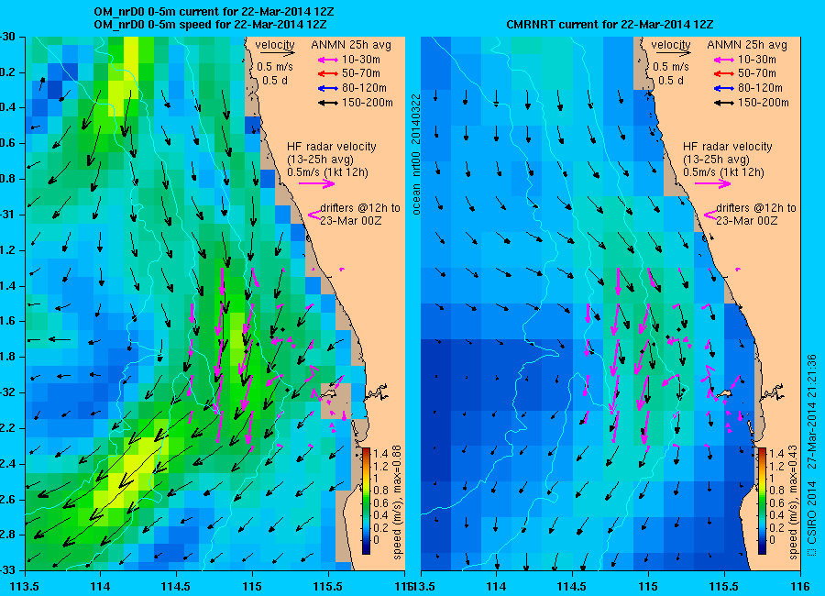The image size is (825, 596).
Task: Select the title 'OM_nrD0 0-5m current for 22-Mar-2014 12Z'
Action: 214,12
